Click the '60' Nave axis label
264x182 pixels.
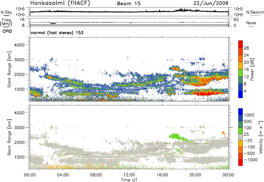[x=236, y=20]
